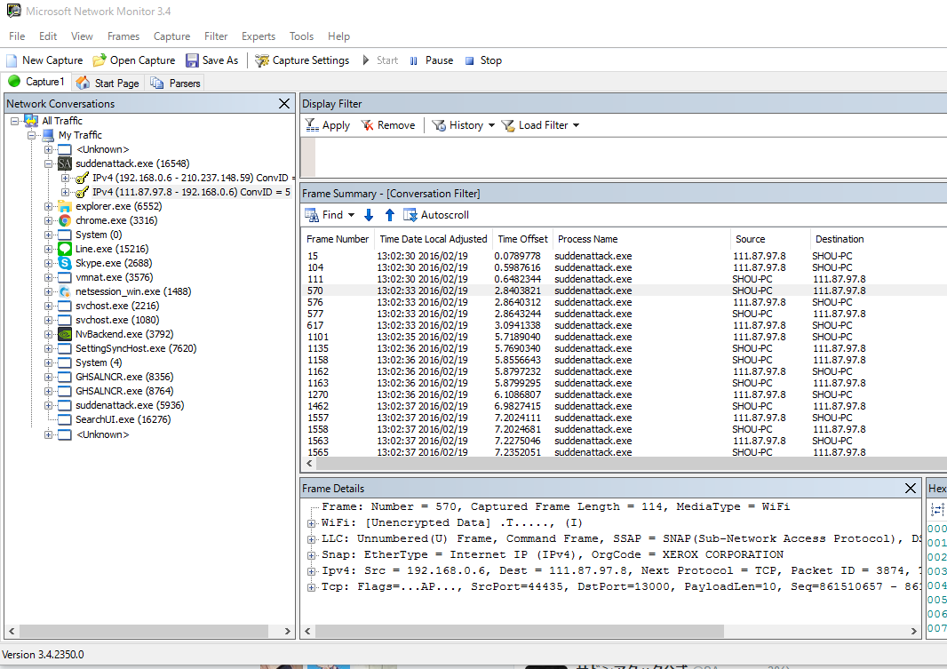The width and height of the screenshot is (947, 669).
Task: Select the Skype.exe (2688) process icon
Action: click(65, 263)
